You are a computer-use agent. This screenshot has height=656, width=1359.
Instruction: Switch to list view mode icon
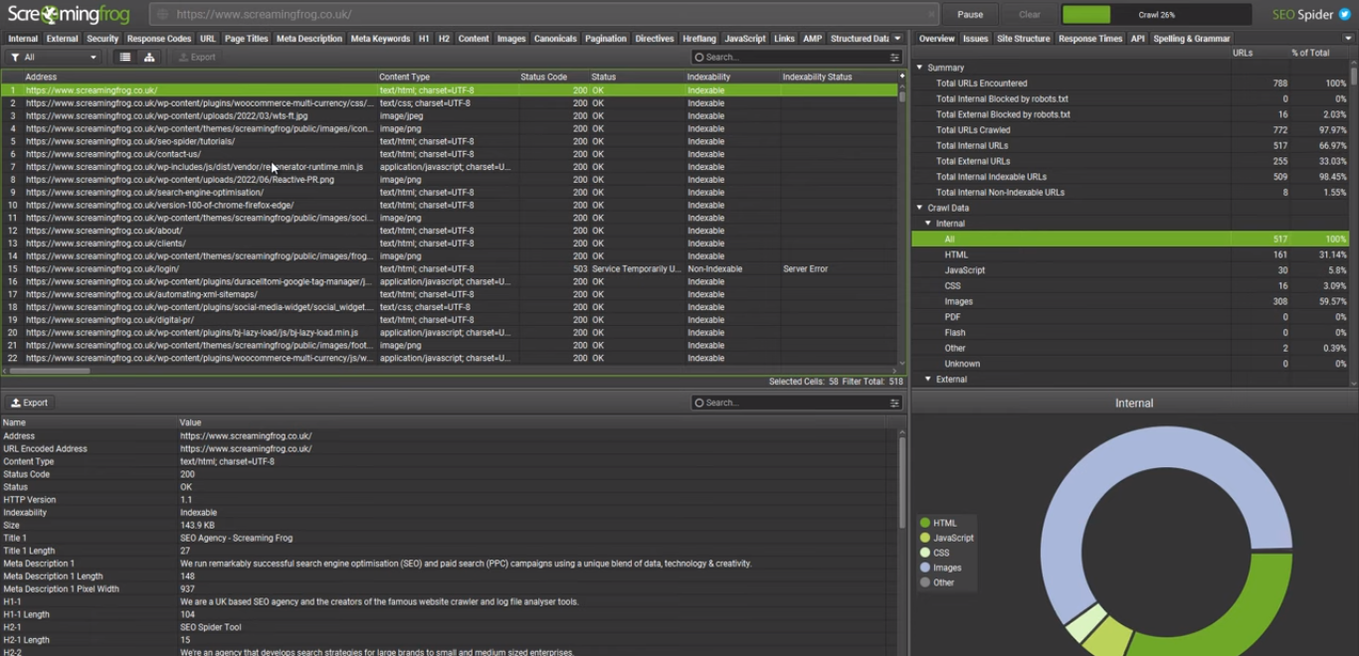tap(125, 58)
